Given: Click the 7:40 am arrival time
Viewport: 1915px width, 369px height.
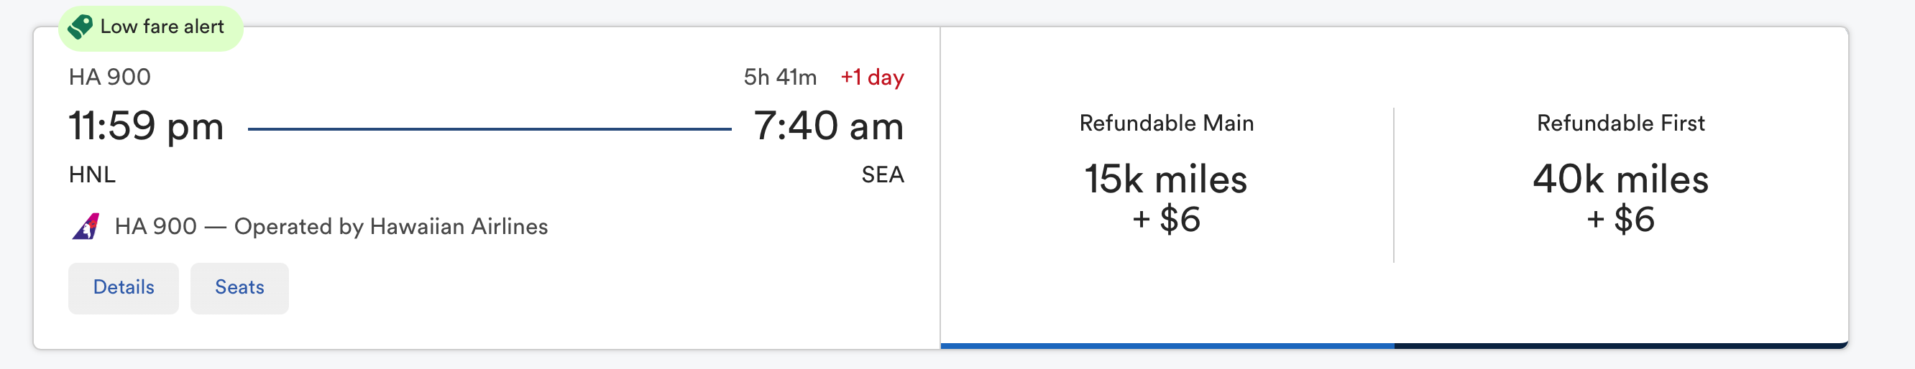Looking at the screenshot, I should point(828,126).
